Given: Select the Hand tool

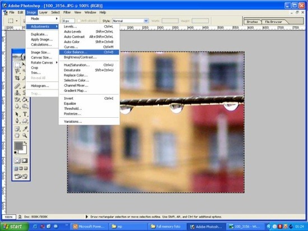Looking at the screenshot, I should point(17,136).
